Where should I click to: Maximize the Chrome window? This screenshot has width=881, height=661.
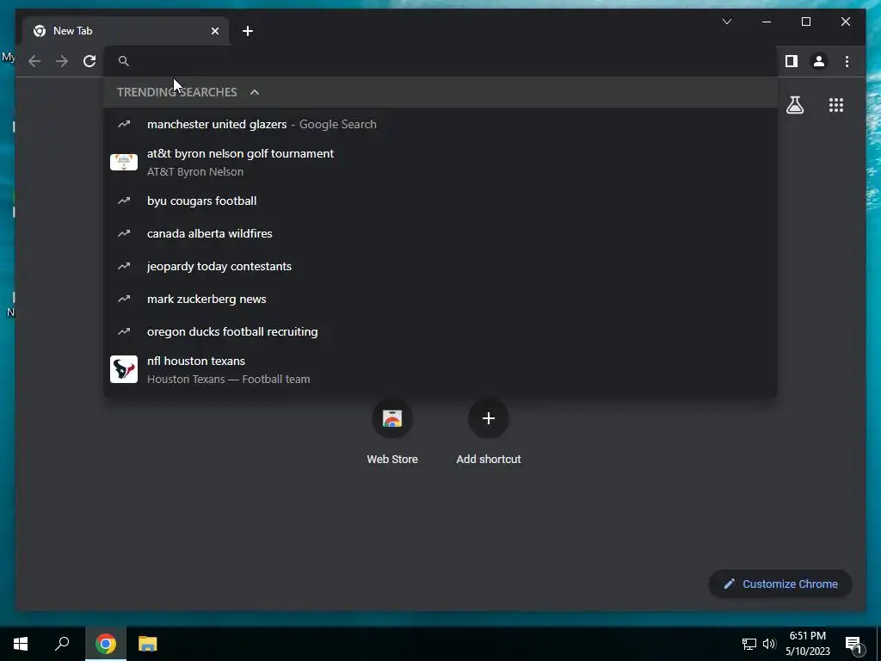click(x=805, y=22)
